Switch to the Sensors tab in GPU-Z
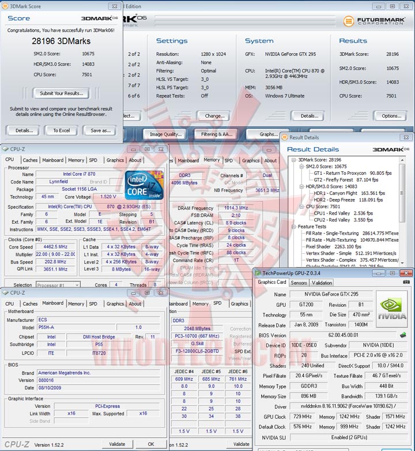The height and width of the screenshot is (451, 415). point(299,283)
